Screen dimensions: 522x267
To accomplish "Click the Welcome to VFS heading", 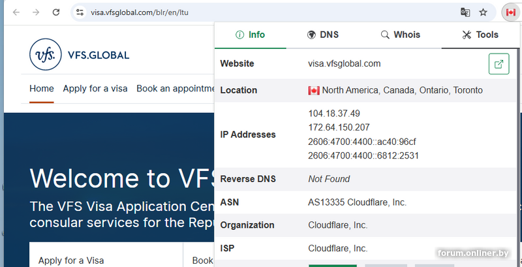I will pyautogui.click(x=123, y=178).
